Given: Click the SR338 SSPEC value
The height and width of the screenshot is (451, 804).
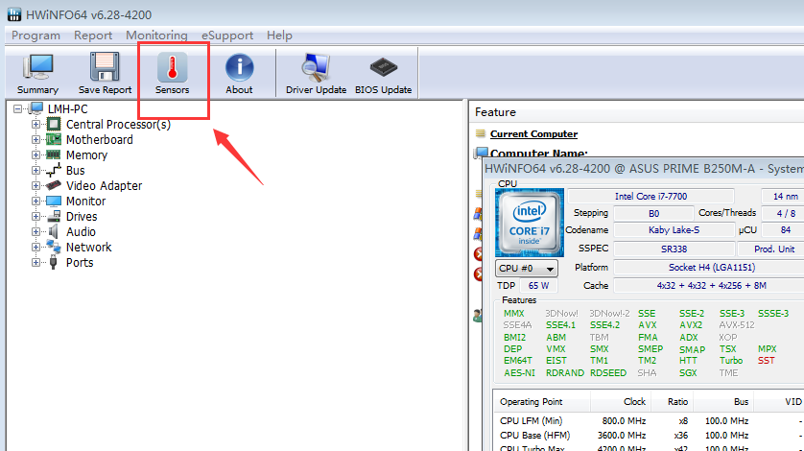Looking at the screenshot, I should [x=674, y=249].
